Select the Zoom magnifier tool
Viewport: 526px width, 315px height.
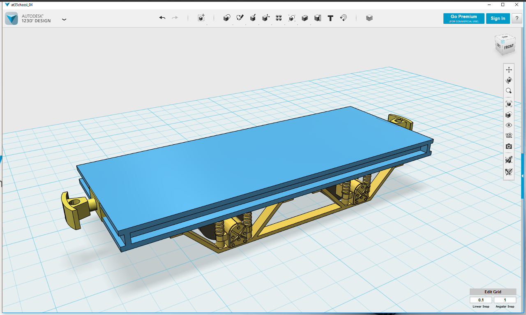(x=509, y=91)
